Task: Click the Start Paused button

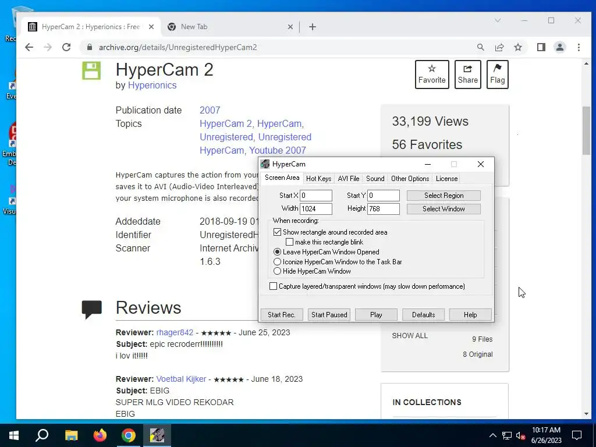Action: coord(329,315)
